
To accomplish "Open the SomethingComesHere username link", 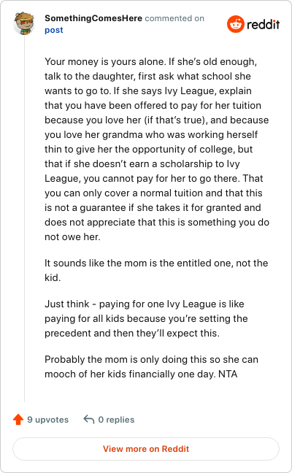I will click(93, 18).
